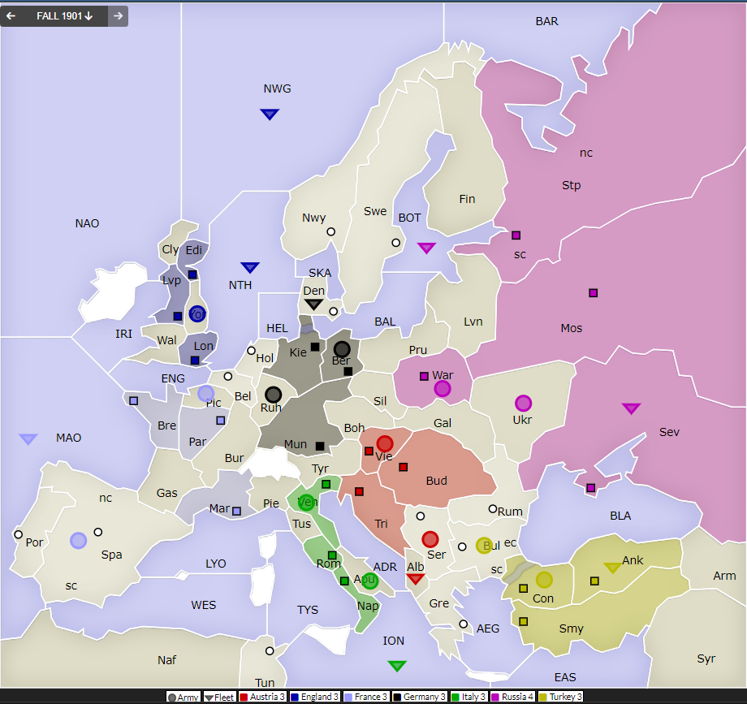Screen dimensions: 747x704
Task: Select the Austrian army in Serbia
Action: pos(430,539)
